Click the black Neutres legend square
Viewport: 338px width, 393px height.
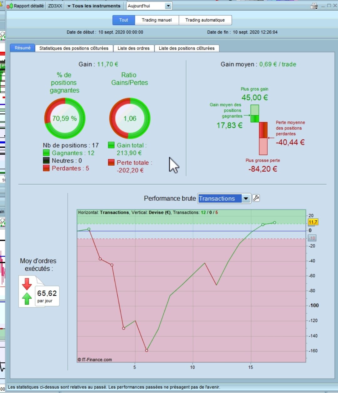point(46,160)
